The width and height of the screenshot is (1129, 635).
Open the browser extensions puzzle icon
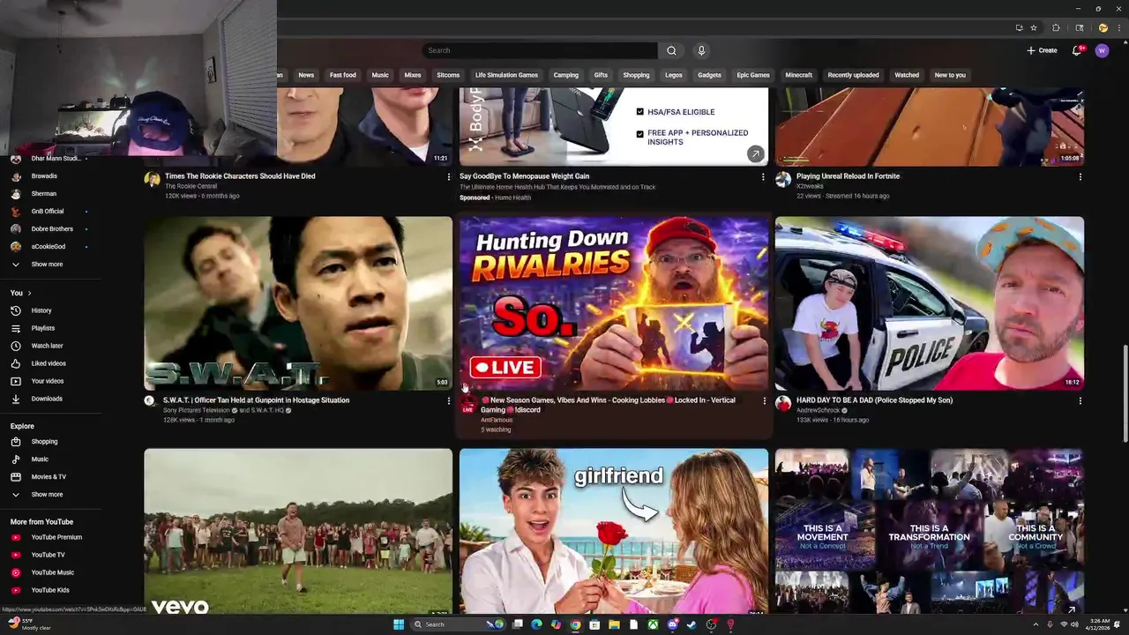(x=1057, y=27)
